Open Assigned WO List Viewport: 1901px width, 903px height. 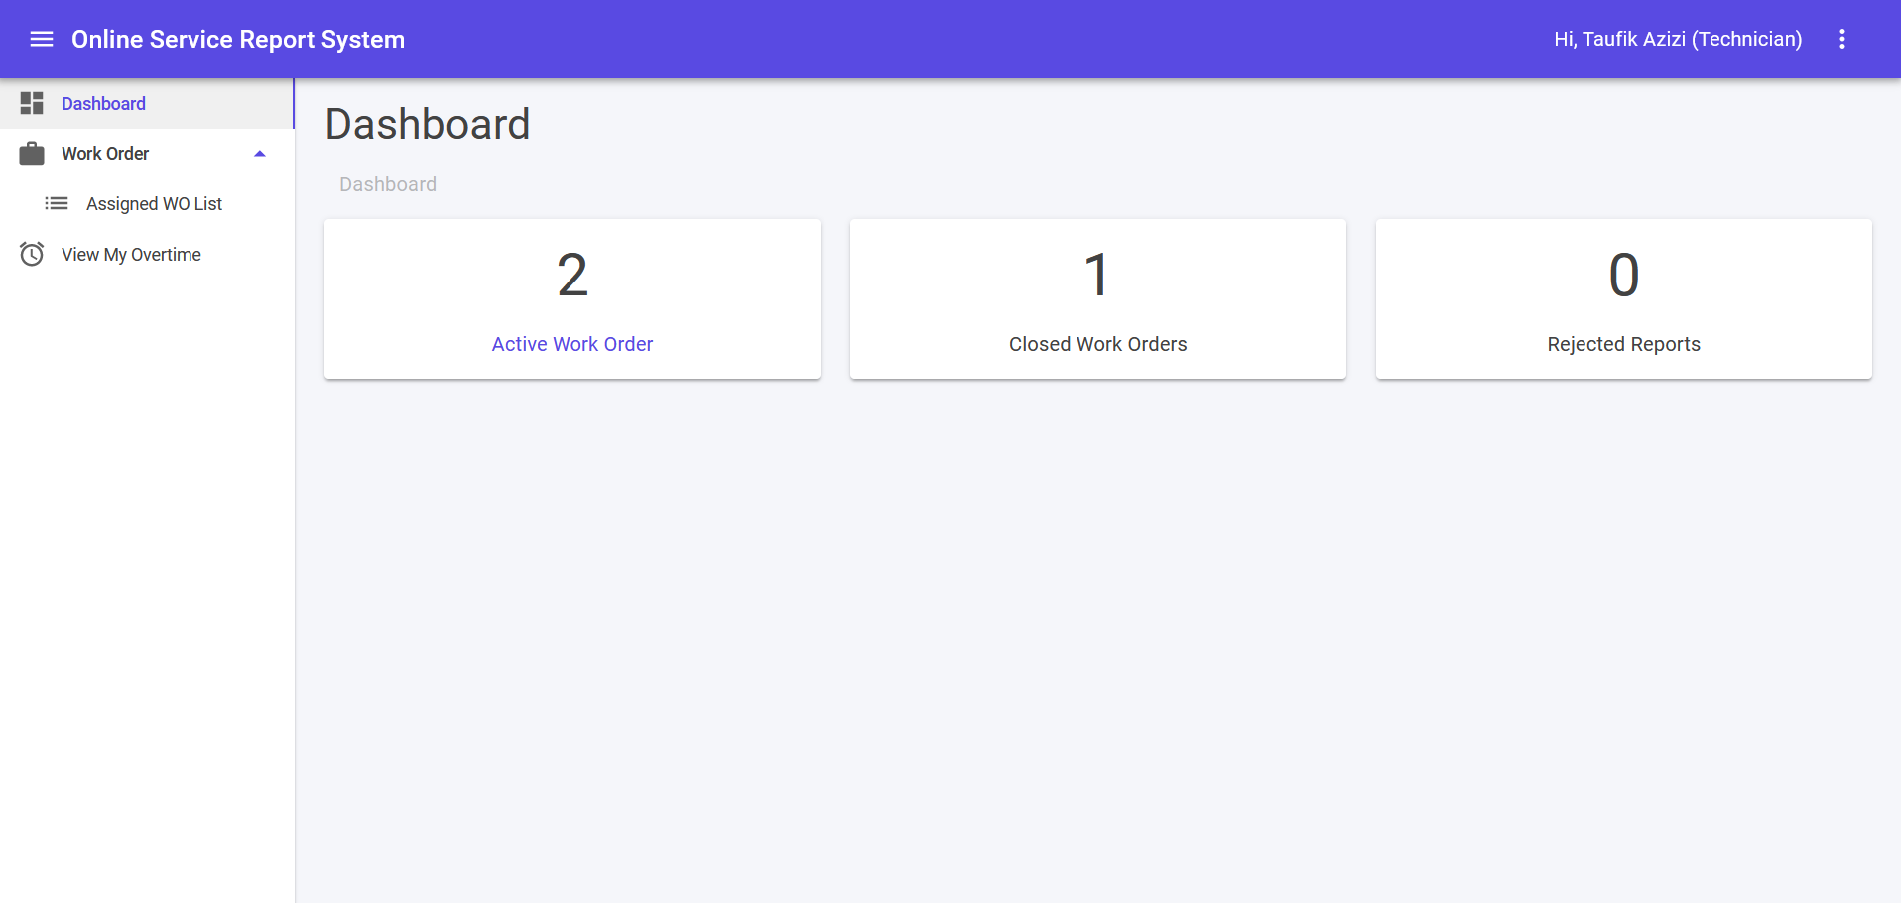[x=147, y=203]
